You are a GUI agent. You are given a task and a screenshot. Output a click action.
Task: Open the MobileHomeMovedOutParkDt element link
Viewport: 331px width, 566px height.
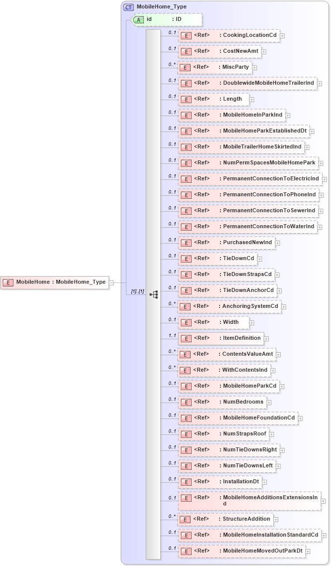262,551
